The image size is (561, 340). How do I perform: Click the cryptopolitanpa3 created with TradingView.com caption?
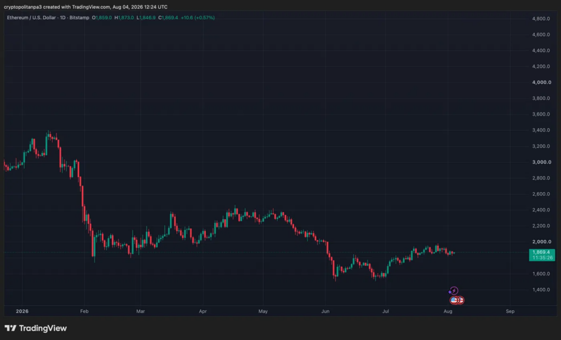click(85, 7)
